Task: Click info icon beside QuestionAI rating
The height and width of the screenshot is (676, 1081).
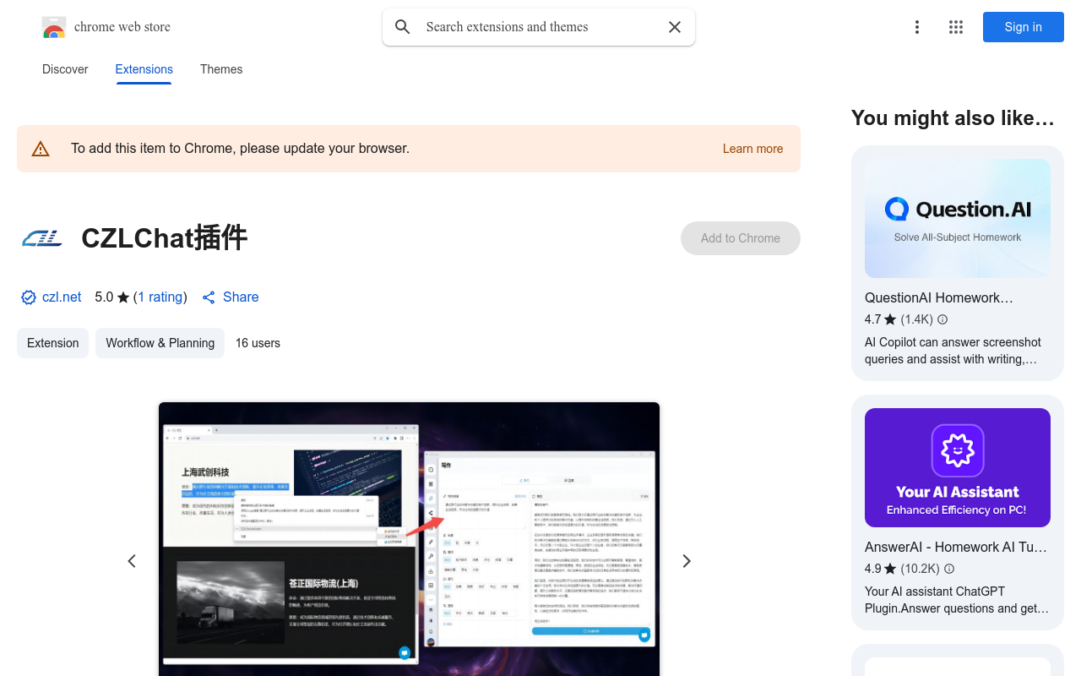Action: [x=942, y=319]
